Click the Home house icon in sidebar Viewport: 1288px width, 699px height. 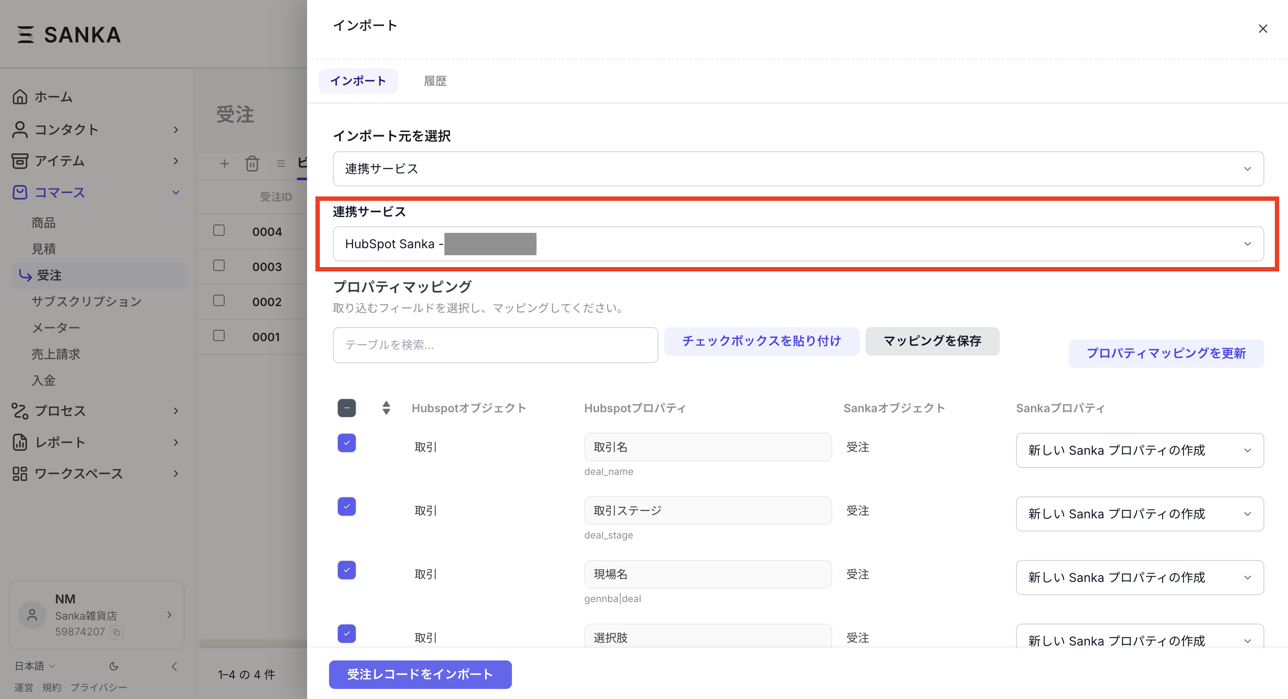coord(20,96)
